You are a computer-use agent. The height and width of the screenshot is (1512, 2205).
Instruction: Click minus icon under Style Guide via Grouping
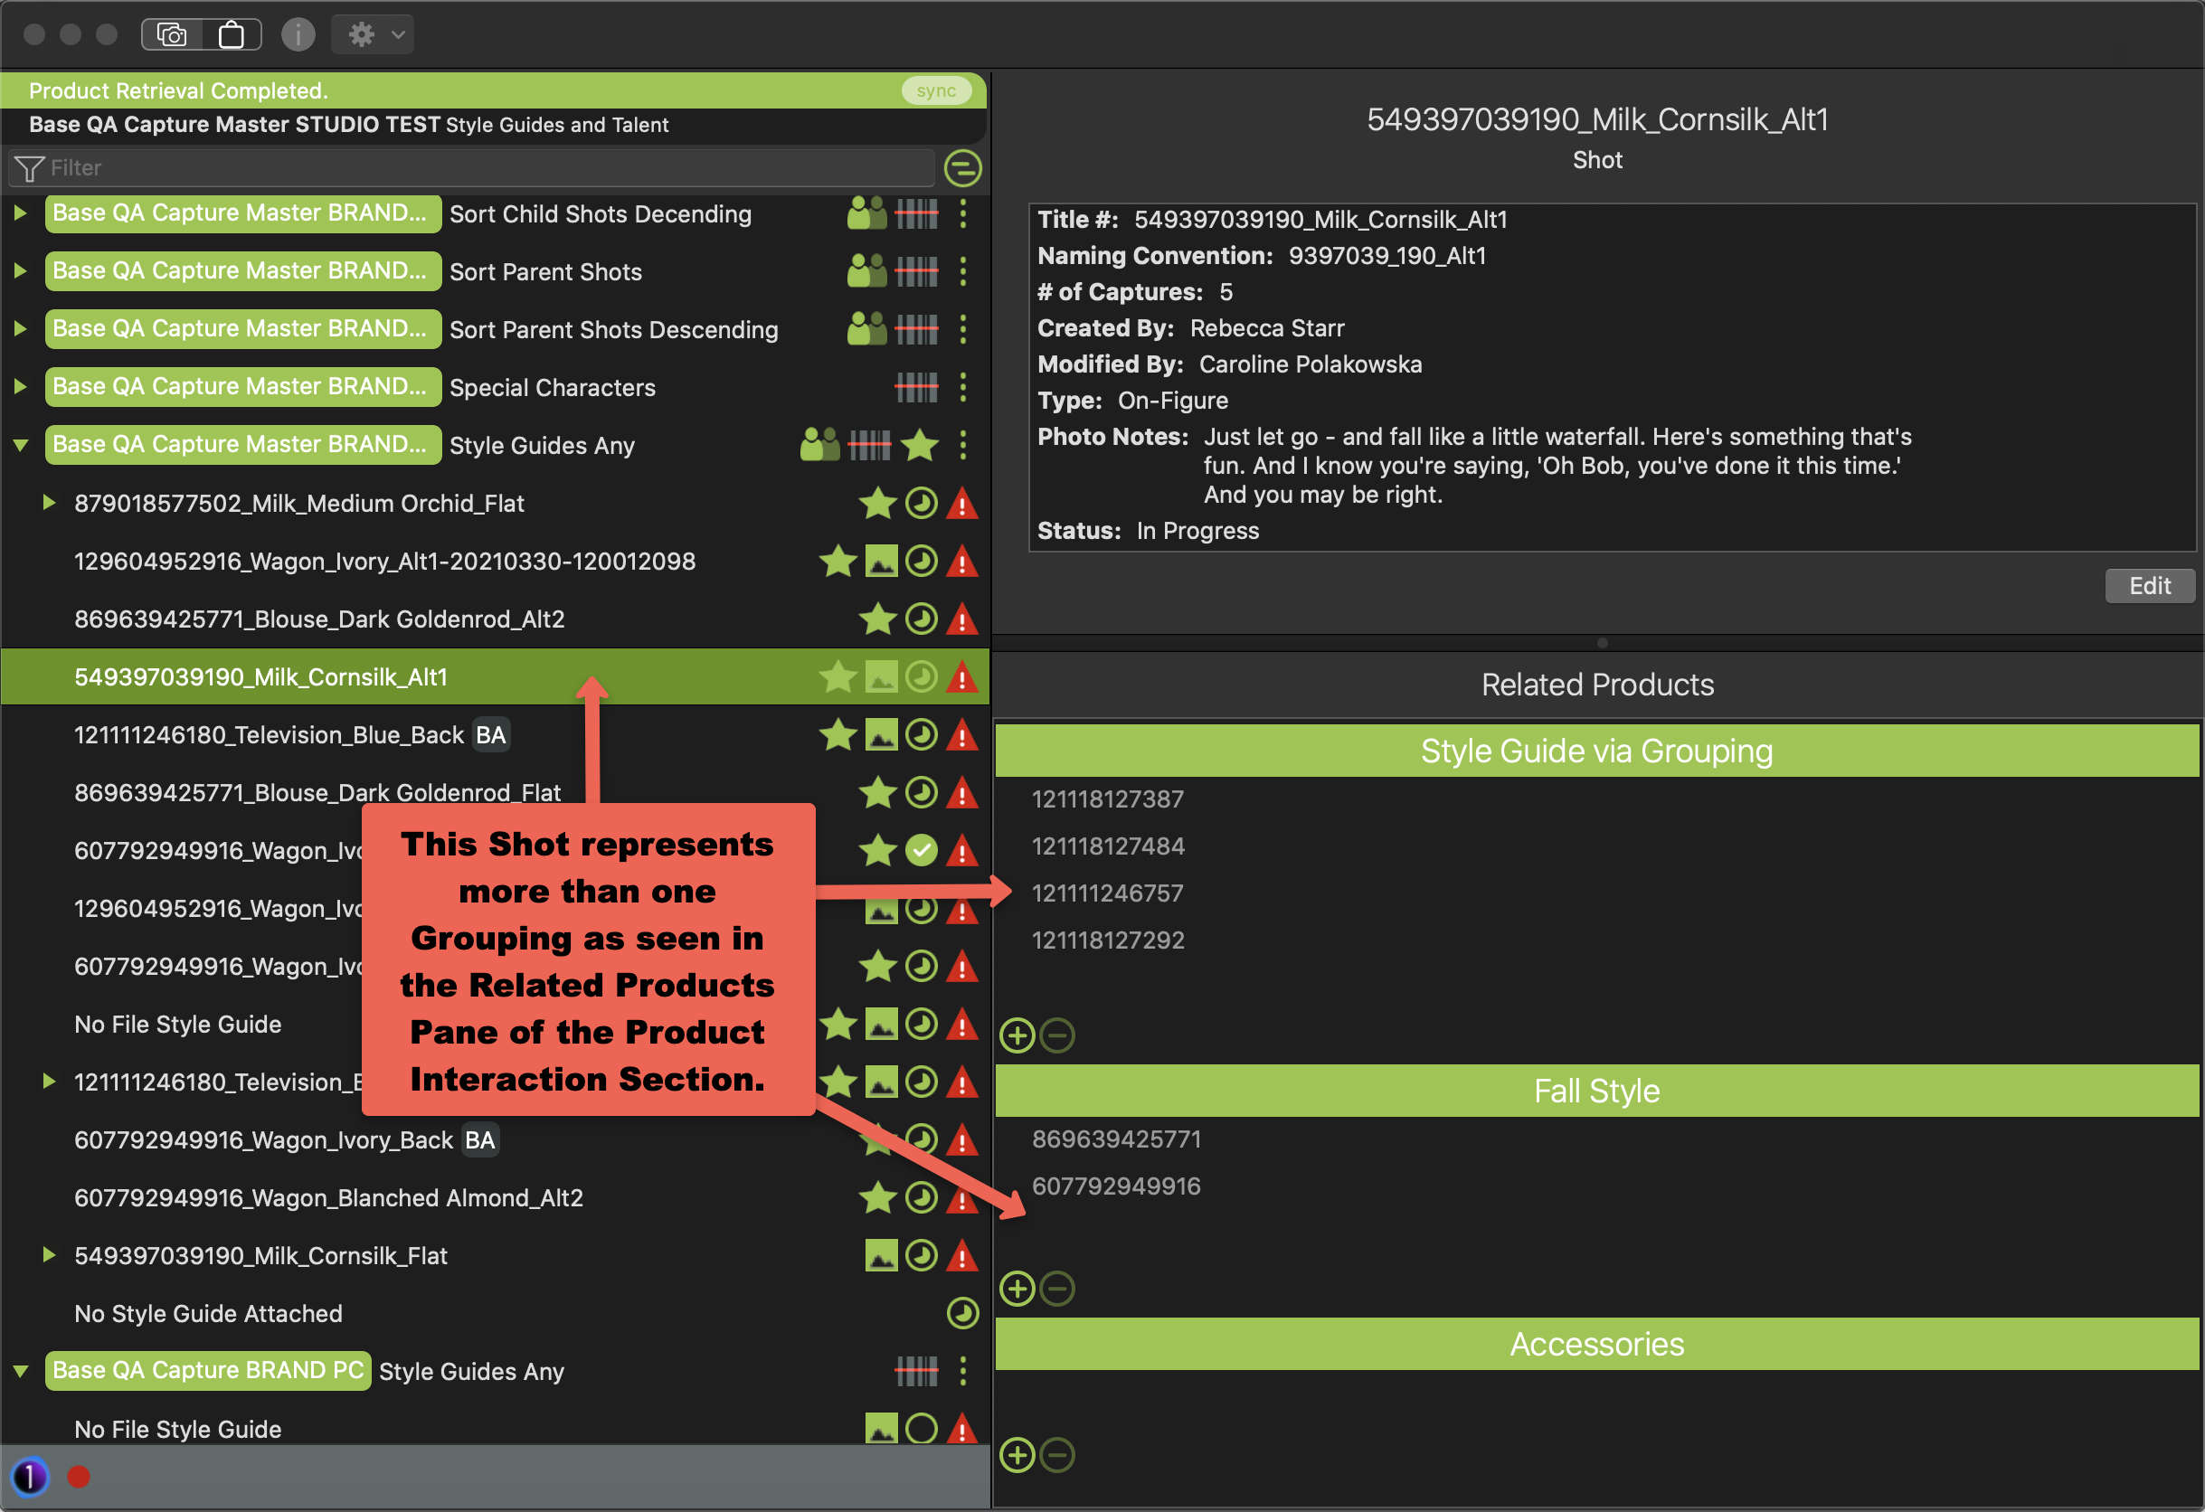pos(1057,1035)
